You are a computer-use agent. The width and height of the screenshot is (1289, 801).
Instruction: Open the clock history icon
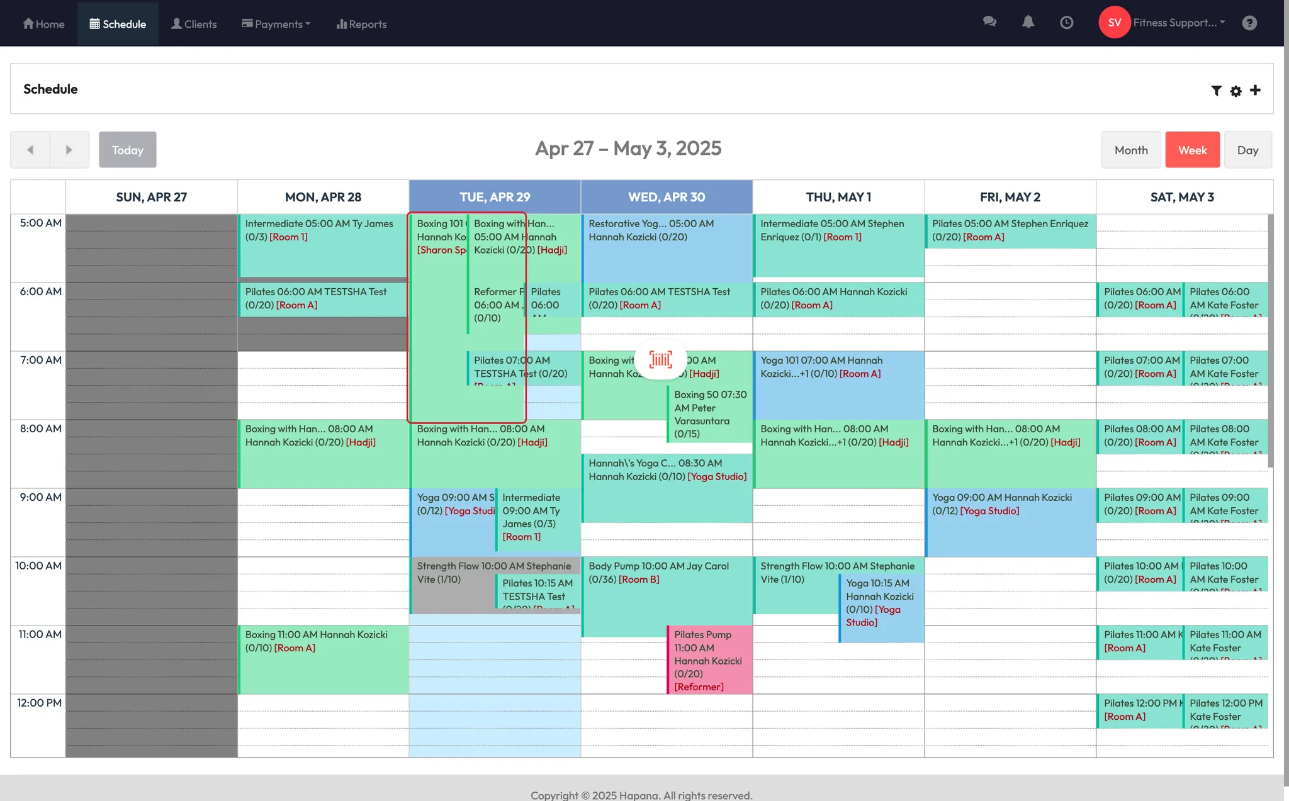1066,23
